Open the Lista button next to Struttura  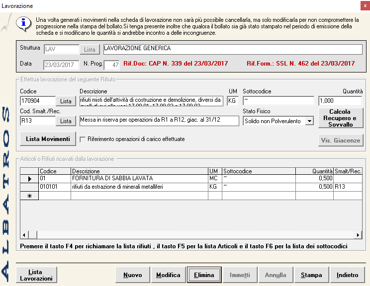(90, 49)
